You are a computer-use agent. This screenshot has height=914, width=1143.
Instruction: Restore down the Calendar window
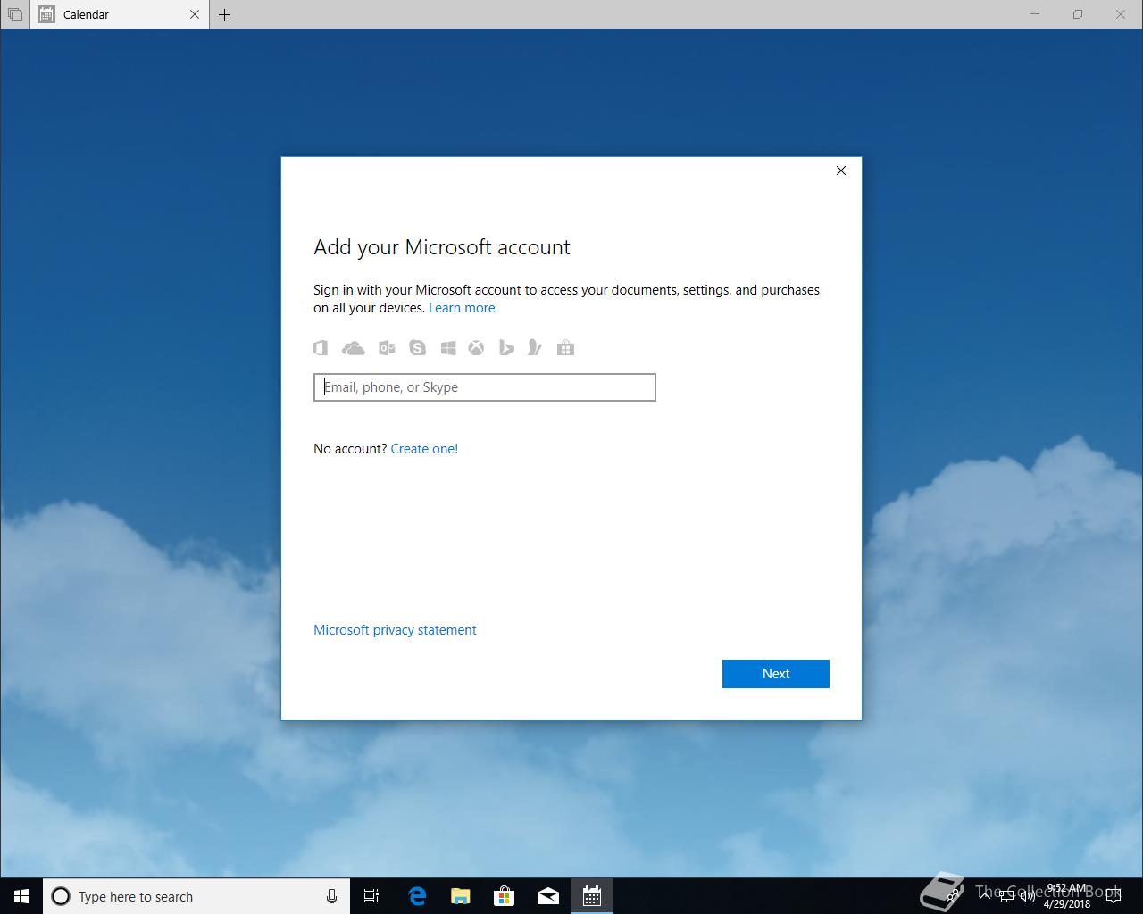pyautogui.click(x=1078, y=14)
